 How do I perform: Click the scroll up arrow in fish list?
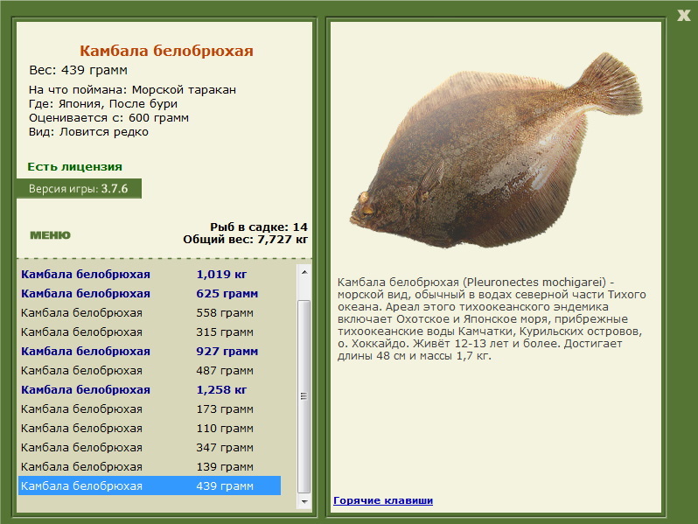[304, 271]
